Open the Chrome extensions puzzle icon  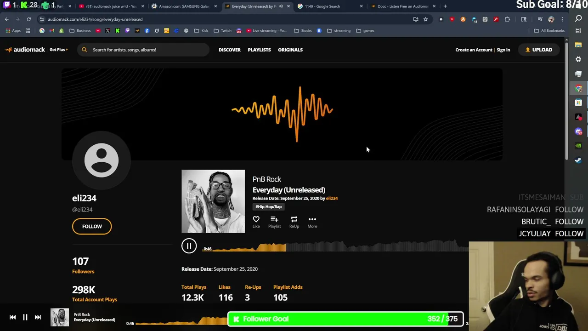(507, 19)
